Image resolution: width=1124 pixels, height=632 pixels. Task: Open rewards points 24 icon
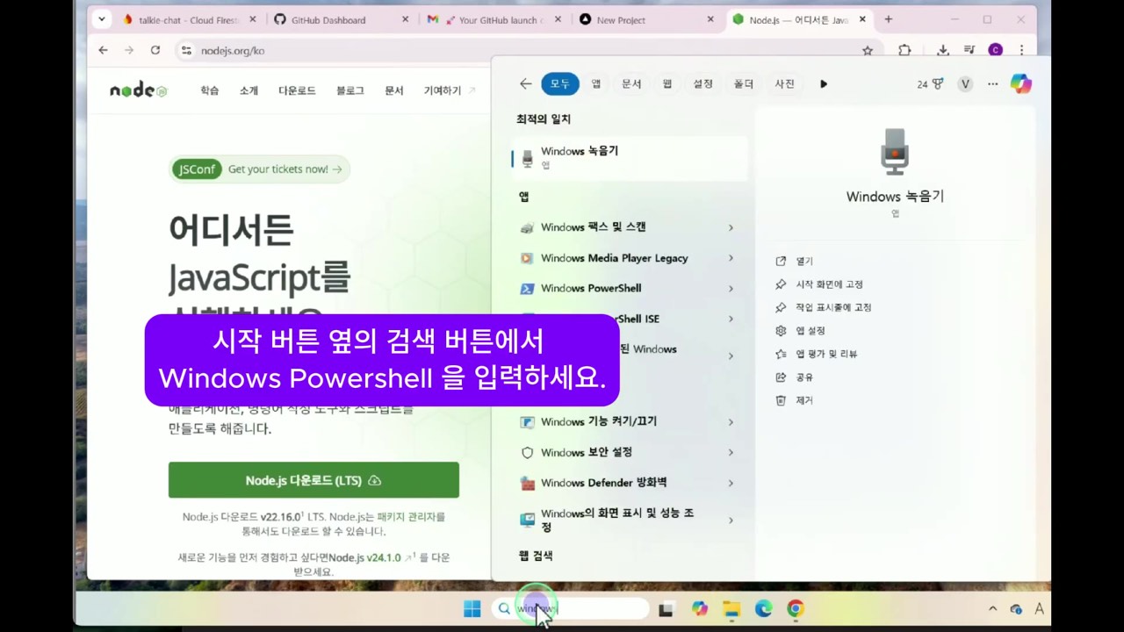[x=930, y=84]
